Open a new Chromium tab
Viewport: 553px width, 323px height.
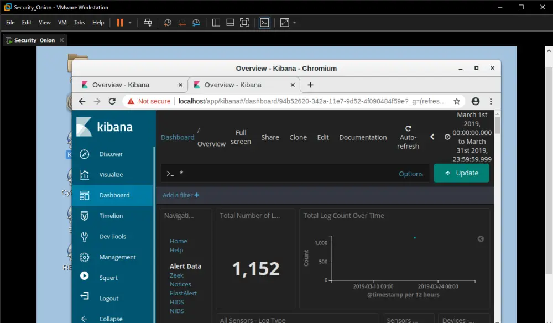310,85
